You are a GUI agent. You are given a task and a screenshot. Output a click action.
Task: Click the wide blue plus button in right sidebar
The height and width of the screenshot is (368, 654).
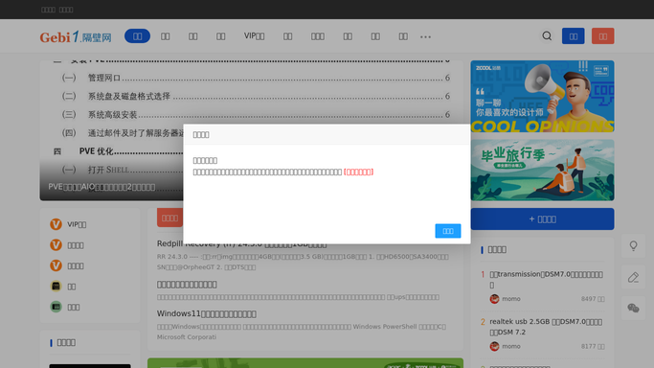coord(542,219)
